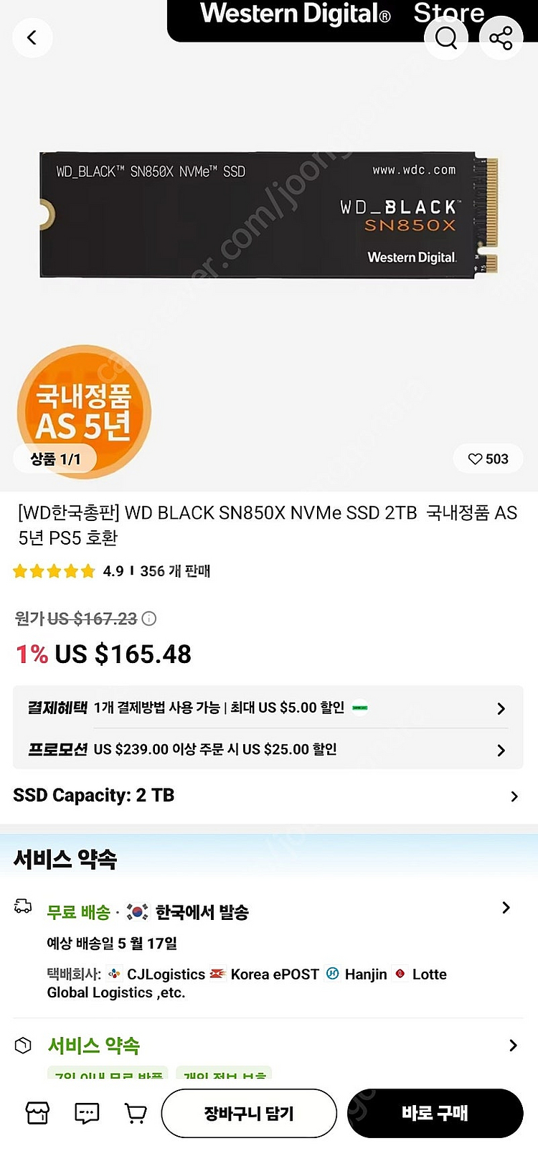Open the chat message icon
Image resolution: width=538 pixels, height=1151 pixels.
tap(87, 1113)
